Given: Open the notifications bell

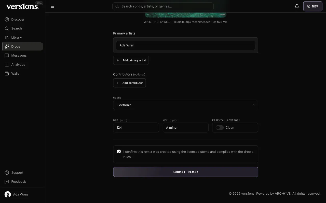Looking at the screenshot, I should [x=297, y=6].
